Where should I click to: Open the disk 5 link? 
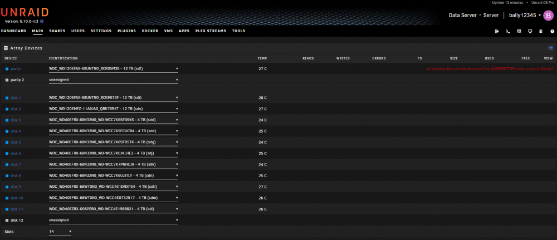16,142
